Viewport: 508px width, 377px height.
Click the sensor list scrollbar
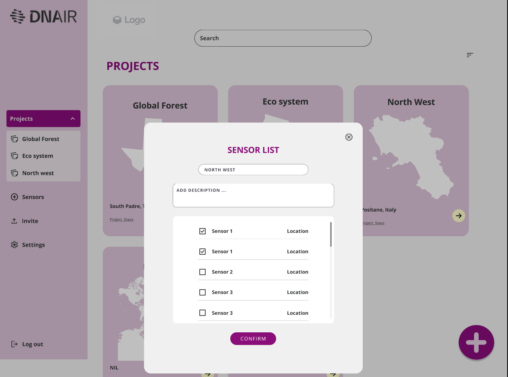[x=331, y=235]
